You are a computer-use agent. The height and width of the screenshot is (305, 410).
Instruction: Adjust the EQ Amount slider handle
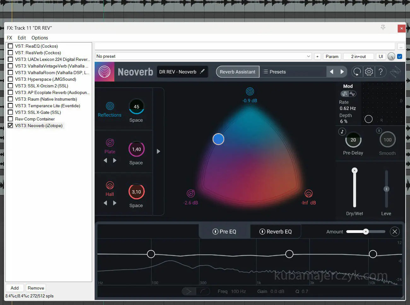(366, 232)
